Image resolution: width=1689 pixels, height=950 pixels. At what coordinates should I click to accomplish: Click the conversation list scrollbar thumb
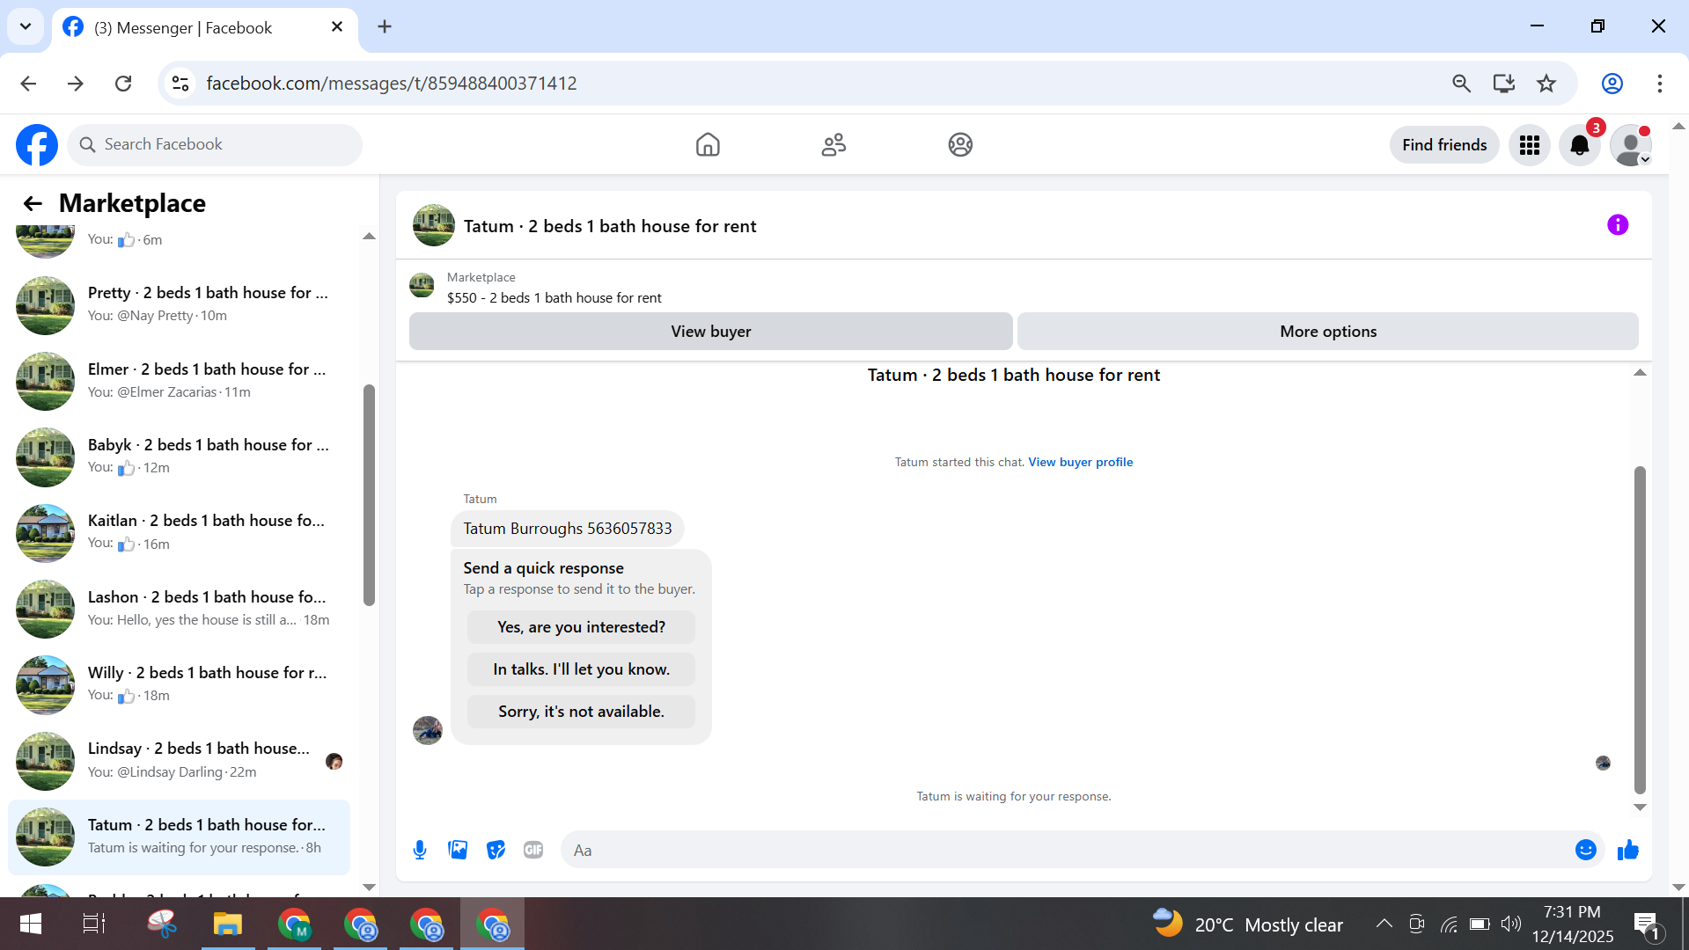[369, 494]
